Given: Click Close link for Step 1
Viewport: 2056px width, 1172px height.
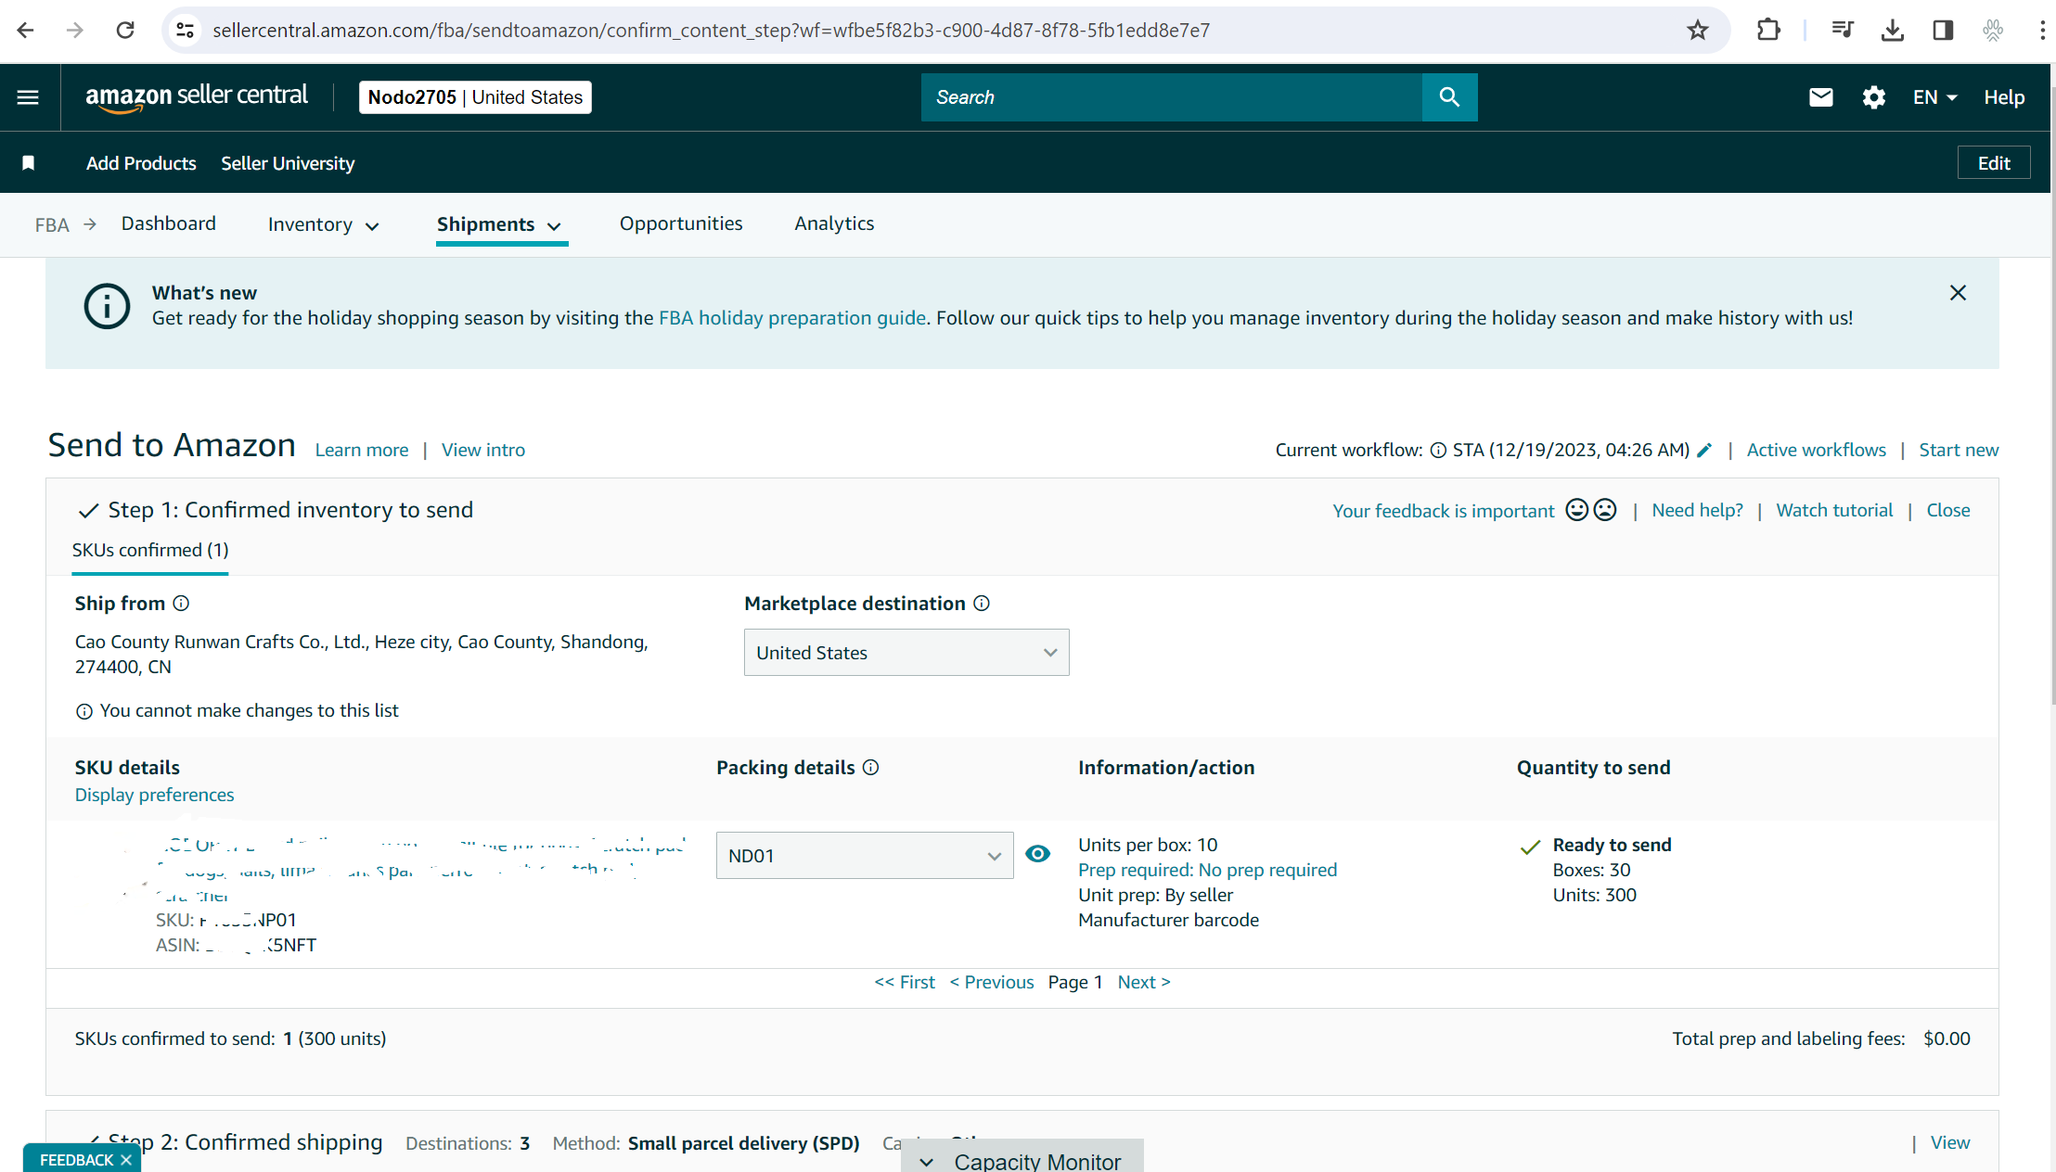Looking at the screenshot, I should point(1948,510).
